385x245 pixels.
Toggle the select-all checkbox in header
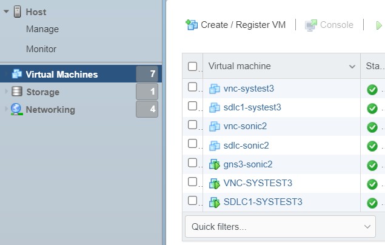(x=192, y=66)
